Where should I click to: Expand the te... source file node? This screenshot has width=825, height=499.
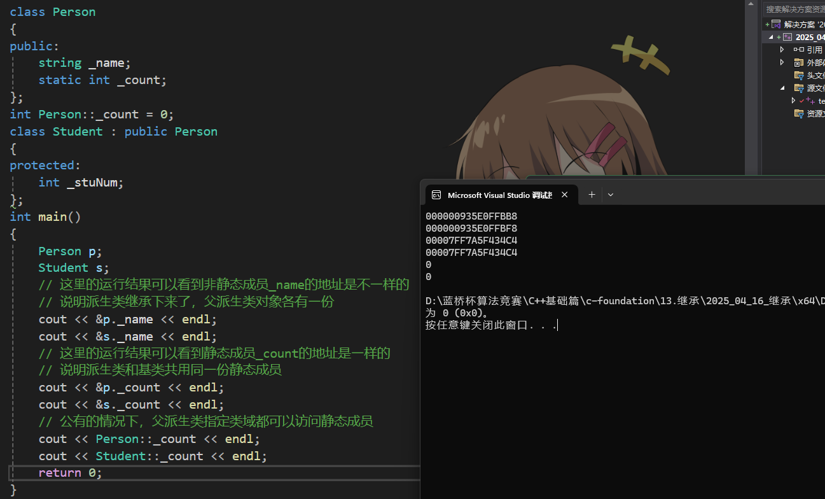tap(793, 101)
